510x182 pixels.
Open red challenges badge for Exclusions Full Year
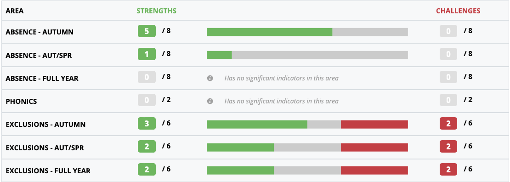448,170
